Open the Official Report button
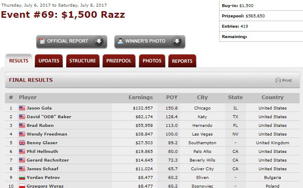Screen dimensions: 303x188 67,41
